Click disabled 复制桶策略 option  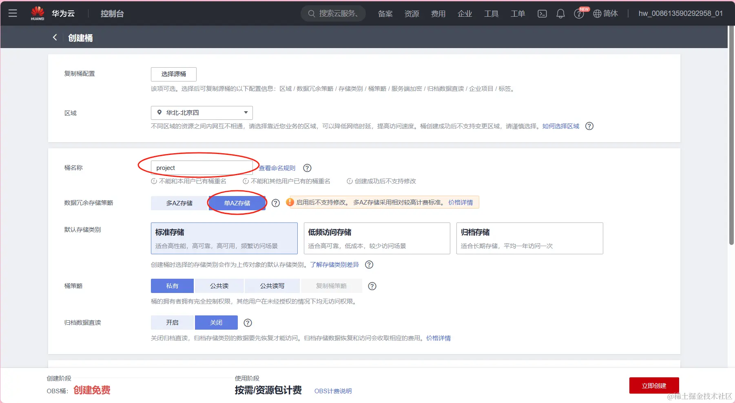point(331,286)
